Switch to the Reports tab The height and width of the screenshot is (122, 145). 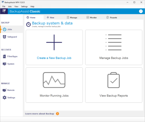coord(112,17)
